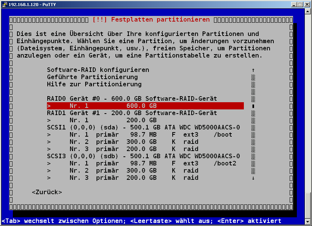
Task: Select sda ext3 /boot partition row
Action: click(x=139, y=135)
